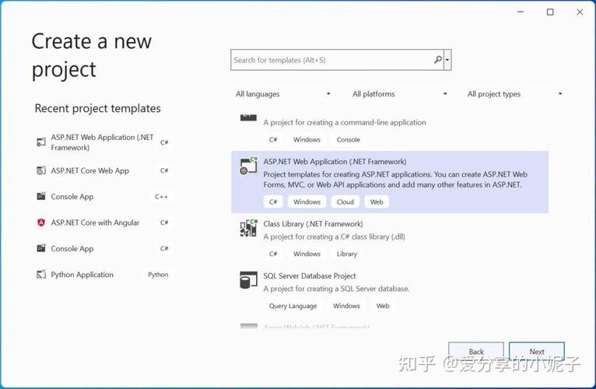Screen dimensions: 596x389
Task: Click the C# class library description
Action: pos(334,237)
